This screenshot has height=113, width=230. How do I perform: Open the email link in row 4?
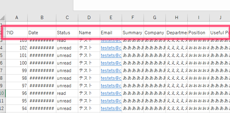point(111,48)
